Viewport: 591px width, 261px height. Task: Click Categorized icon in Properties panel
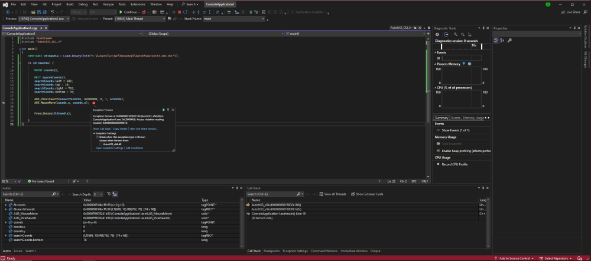coord(496,40)
